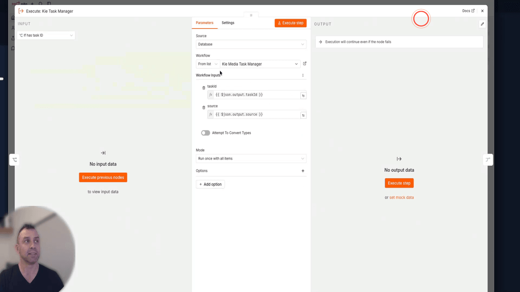
Task: Open the Docs external link
Action: click(468, 11)
